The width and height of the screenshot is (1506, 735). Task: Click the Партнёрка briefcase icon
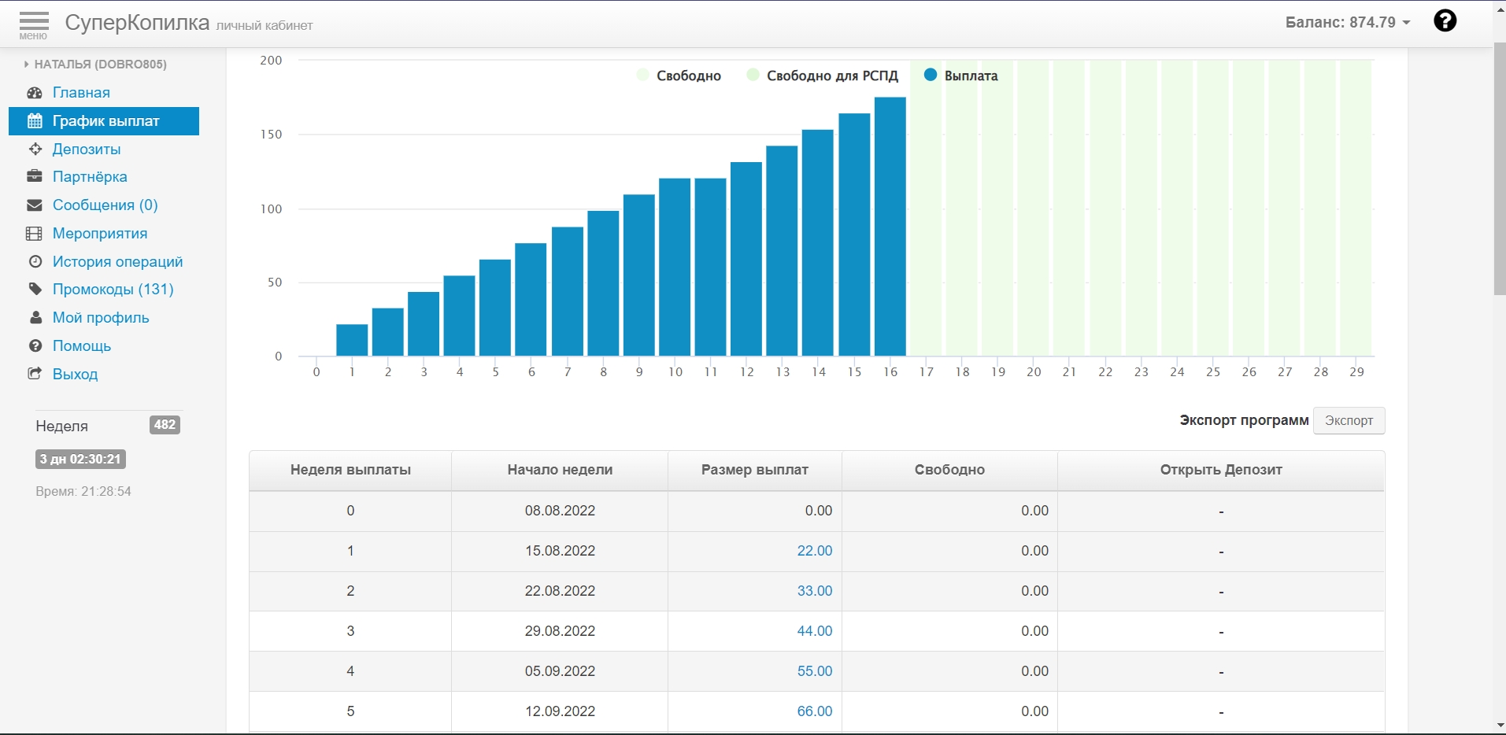pyautogui.click(x=35, y=177)
